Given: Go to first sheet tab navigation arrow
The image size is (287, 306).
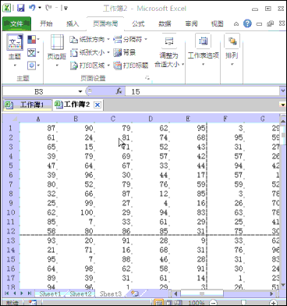Looking at the screenshot, I should tap(6, 294).
